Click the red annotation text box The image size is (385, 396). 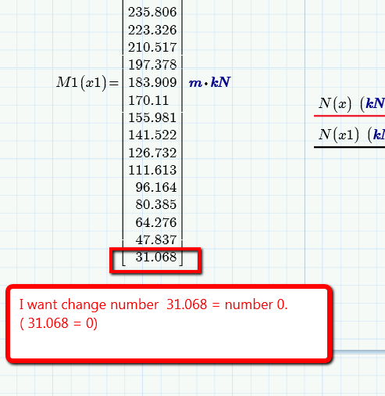point(169,324)
